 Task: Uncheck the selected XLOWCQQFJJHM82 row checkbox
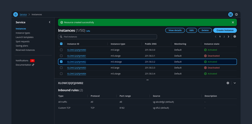coord(61,62)
